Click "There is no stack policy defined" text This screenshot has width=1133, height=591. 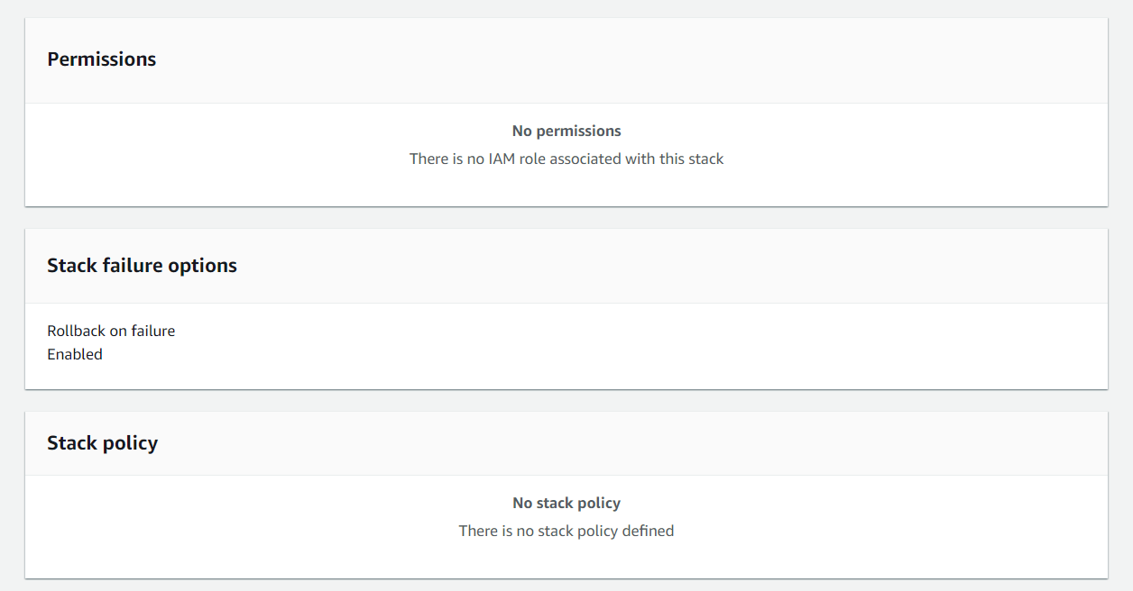566,531
